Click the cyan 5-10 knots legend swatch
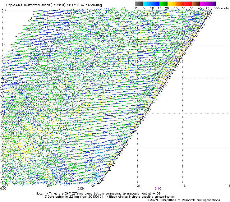 [147, 4]
